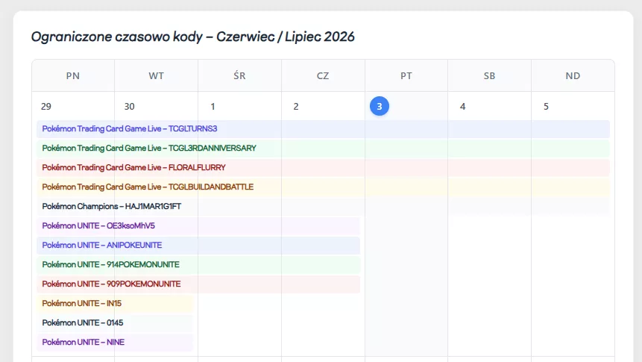Select day 2 in Thursday column

point(296,107)
